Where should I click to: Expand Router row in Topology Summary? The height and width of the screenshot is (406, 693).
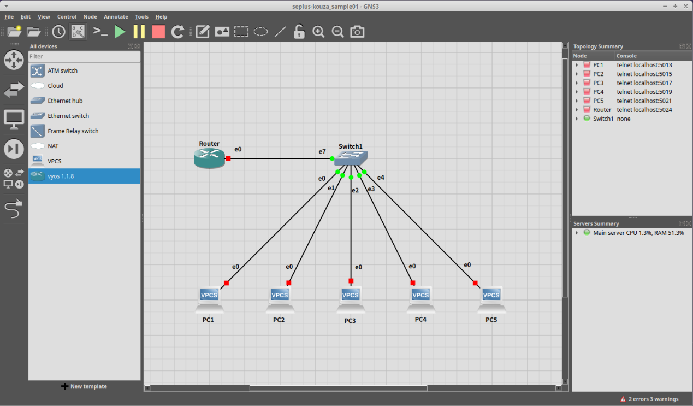pos(577,110)
